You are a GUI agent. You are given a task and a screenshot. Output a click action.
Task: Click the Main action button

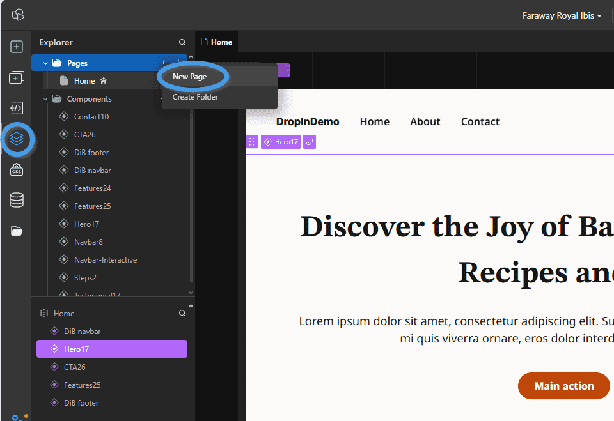pyautogui.click(x=564, y=386)
